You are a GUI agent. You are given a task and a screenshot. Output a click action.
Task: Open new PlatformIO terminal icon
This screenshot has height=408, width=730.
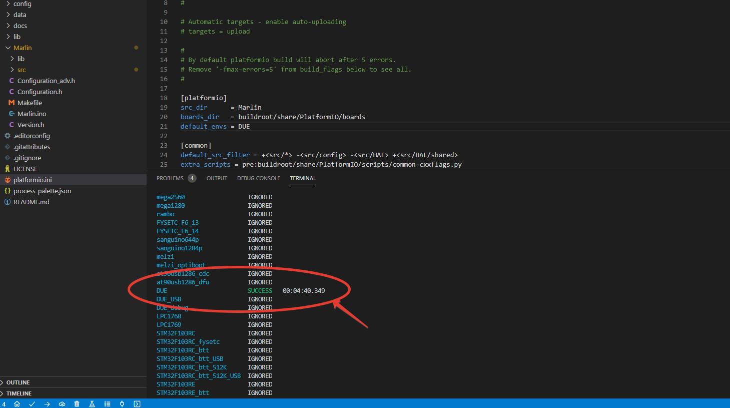click(x=137, y=404)
